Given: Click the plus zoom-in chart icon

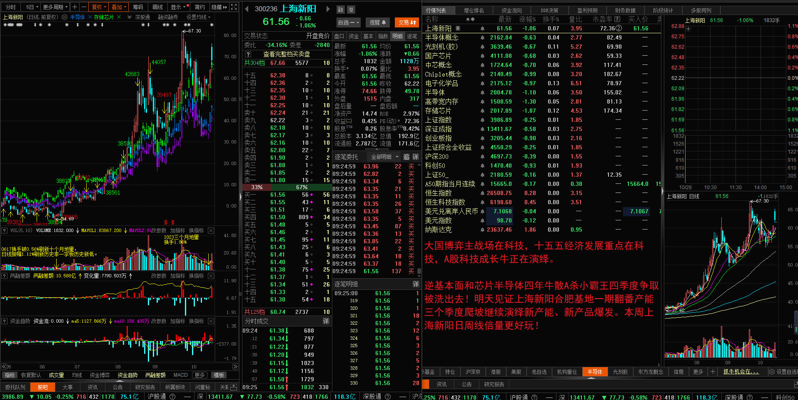Looking at the screenshot, I should click(x=75, y=7).
